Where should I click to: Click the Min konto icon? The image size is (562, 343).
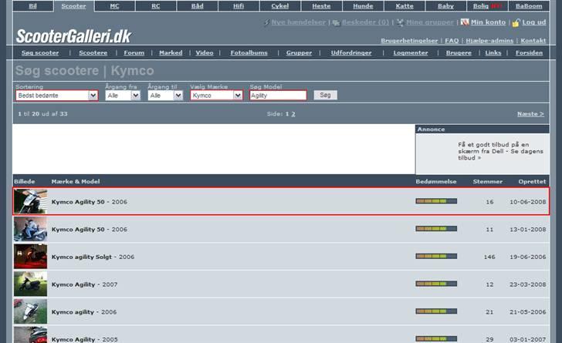point(465,22)
